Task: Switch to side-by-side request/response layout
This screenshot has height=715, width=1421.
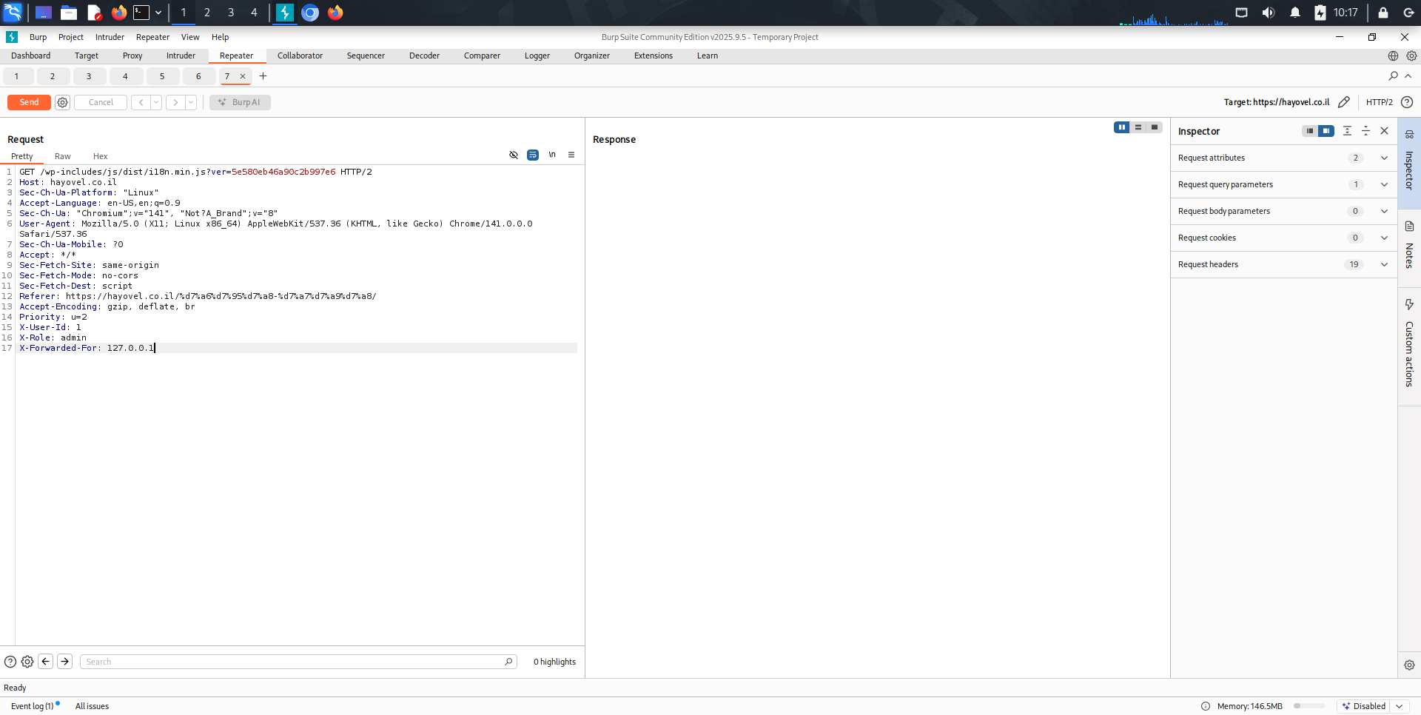Action: (1122, 127)
